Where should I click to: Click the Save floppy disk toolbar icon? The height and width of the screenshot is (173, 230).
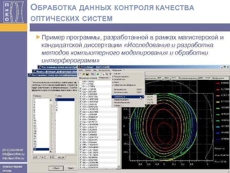coord(87,74)
